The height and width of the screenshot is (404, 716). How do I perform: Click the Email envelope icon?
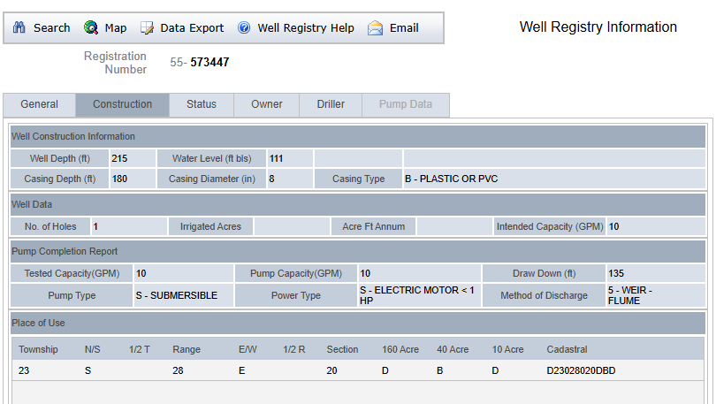pyautogui.click(x=376, y=27)
